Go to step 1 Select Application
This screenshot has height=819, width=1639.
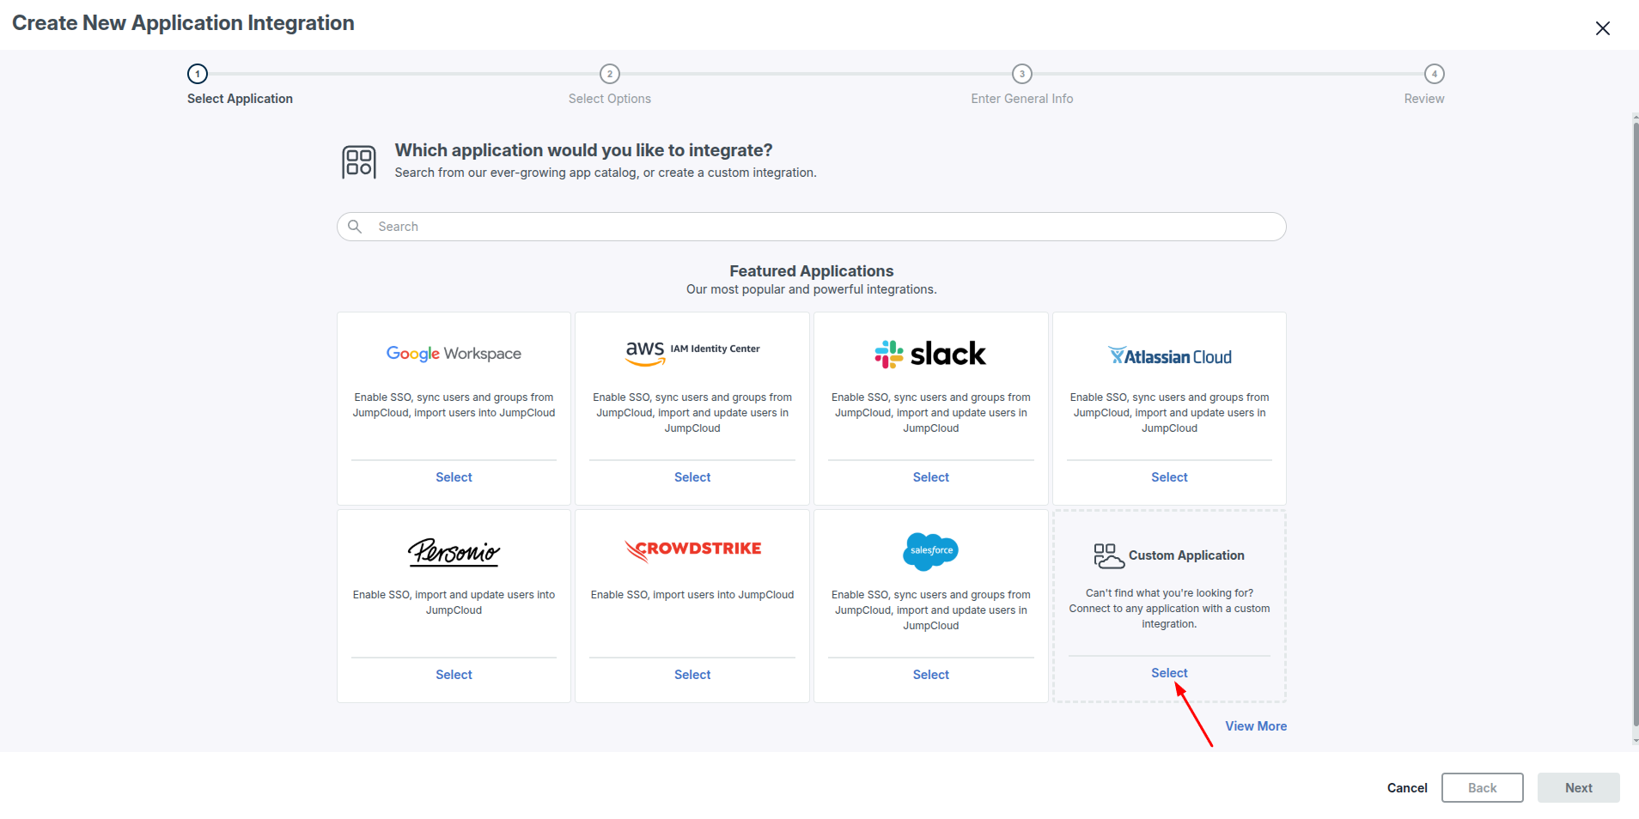(198, 74)
